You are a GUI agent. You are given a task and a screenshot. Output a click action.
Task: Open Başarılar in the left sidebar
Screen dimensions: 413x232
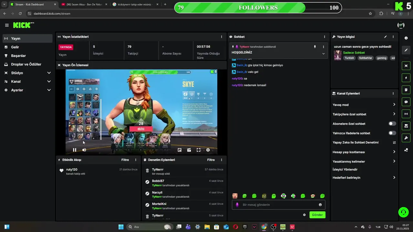[x=27, y=56]
